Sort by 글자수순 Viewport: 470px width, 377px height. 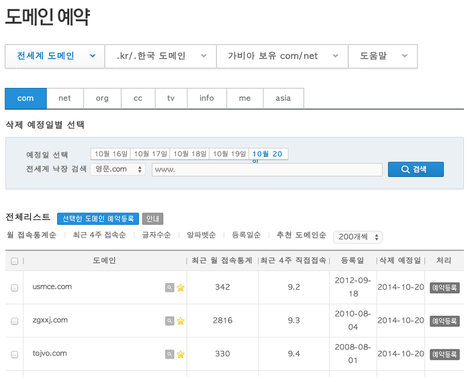coord(156,235)
